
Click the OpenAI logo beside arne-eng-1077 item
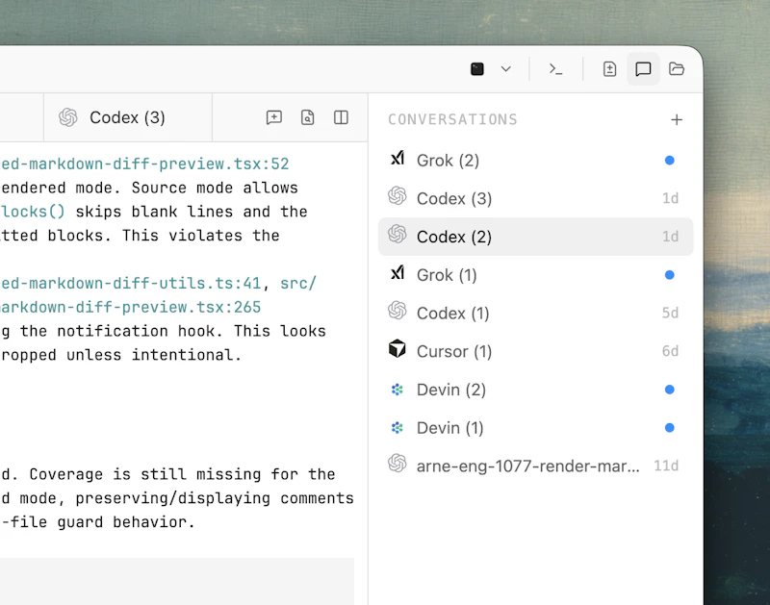[x=398, y=464]
